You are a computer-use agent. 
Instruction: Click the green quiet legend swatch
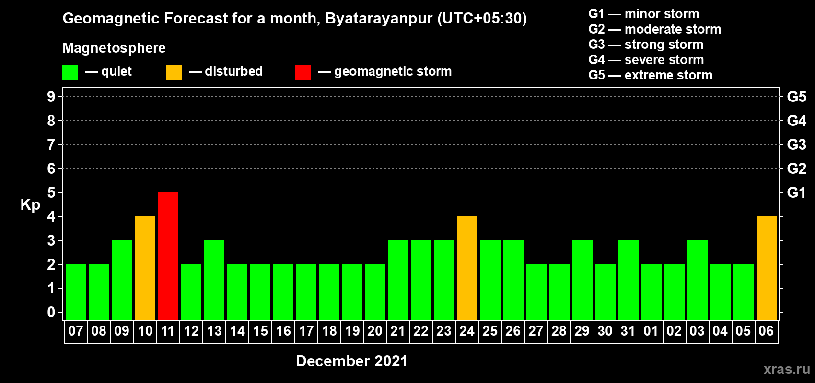70,72
